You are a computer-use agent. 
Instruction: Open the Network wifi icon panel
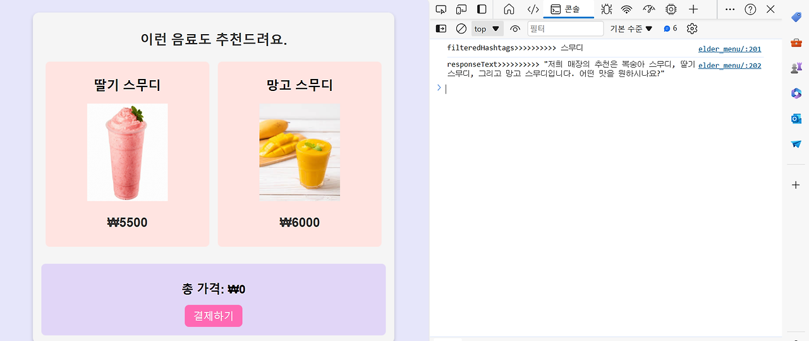tap(626, 9)
